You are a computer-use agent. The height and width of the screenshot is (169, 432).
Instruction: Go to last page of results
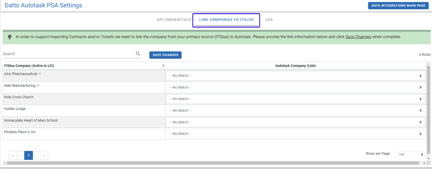point(44,156)
